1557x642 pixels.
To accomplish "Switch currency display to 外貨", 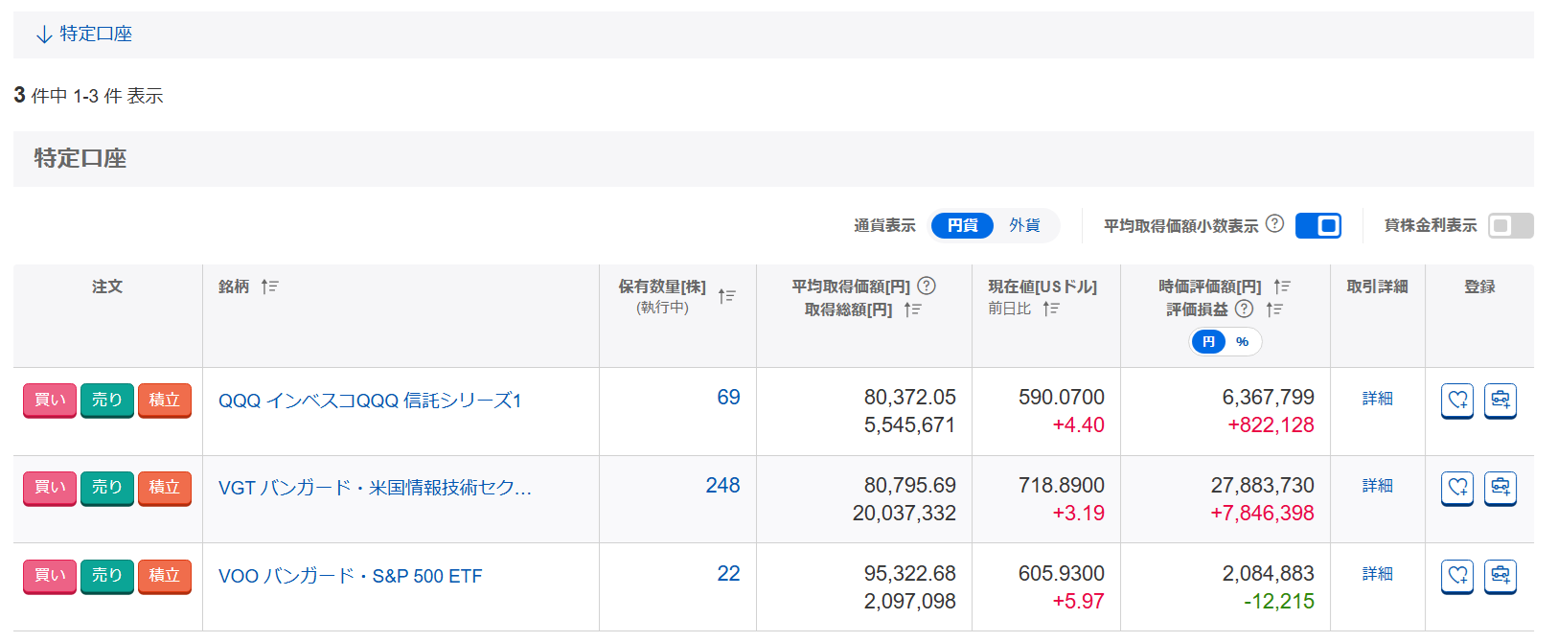I will (x=1024, y=225).
